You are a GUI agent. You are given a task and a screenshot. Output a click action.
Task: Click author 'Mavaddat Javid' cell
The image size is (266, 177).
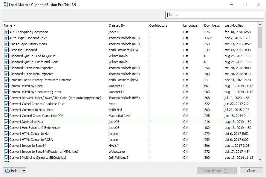pyautogui.click(x=120, y=116)
